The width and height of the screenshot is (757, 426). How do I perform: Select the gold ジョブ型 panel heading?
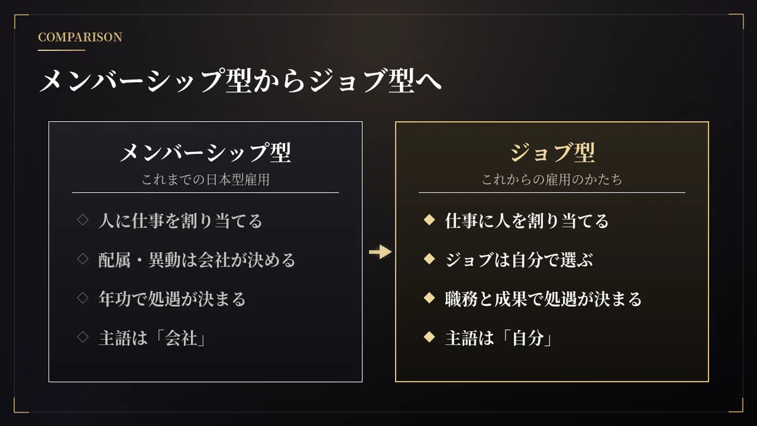[552, 152]
